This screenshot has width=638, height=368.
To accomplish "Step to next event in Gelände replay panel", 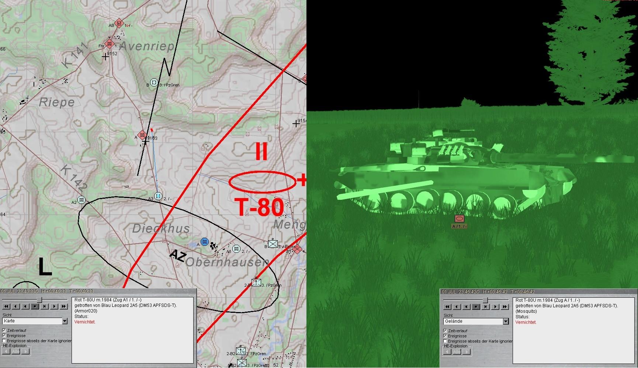I will pos(485,307).
